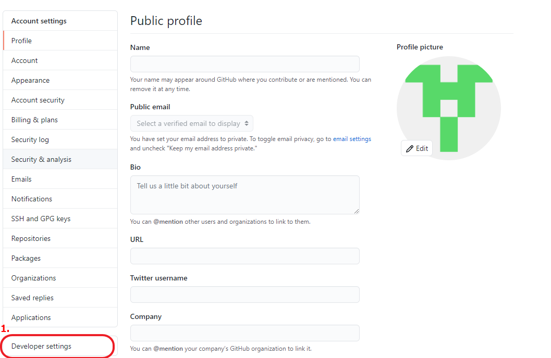
Task: Open SSH and GPG keys settings
Action: 60,219
